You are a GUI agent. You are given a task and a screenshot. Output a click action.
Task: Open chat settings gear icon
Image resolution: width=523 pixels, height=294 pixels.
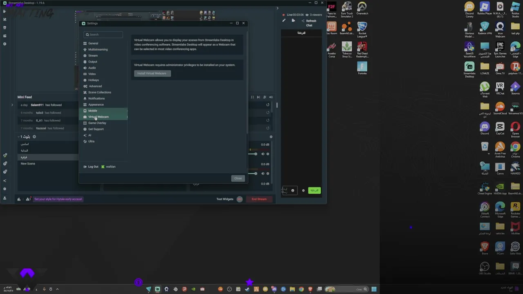tap(303, 191)
